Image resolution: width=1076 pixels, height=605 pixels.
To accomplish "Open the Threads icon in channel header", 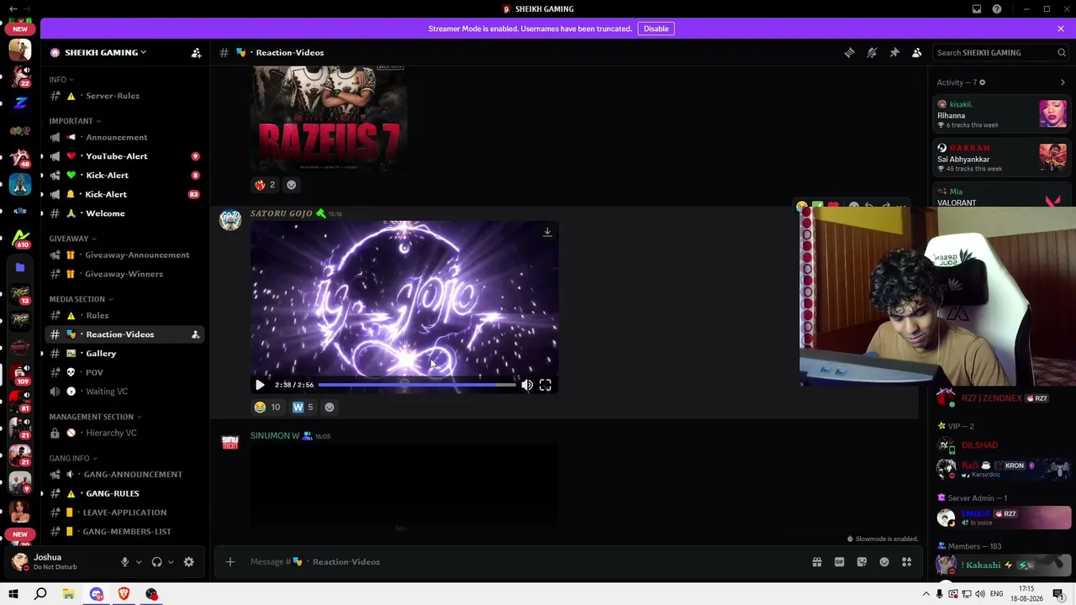I will pyautogui.click(x=849, y=52).
